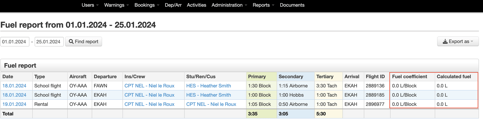
Task: Open the Reports menu
Action: click(x=263, y=5)
